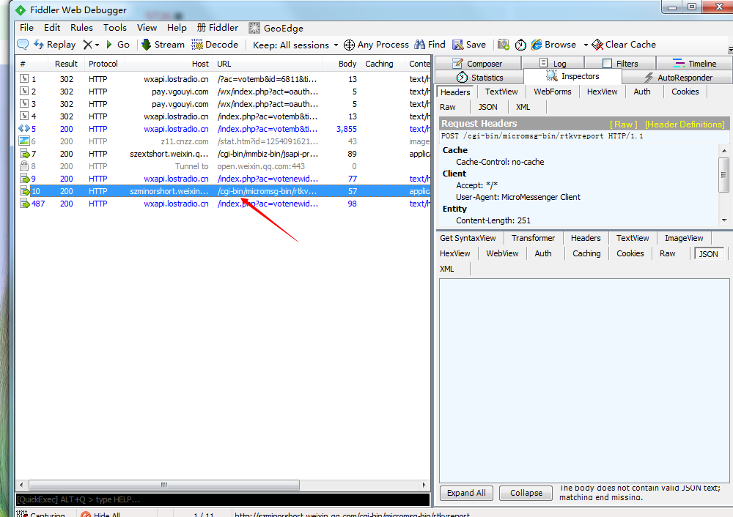Click session list scroll right arrow
This screenshot has width=733, height=517.
coord(424,486)
